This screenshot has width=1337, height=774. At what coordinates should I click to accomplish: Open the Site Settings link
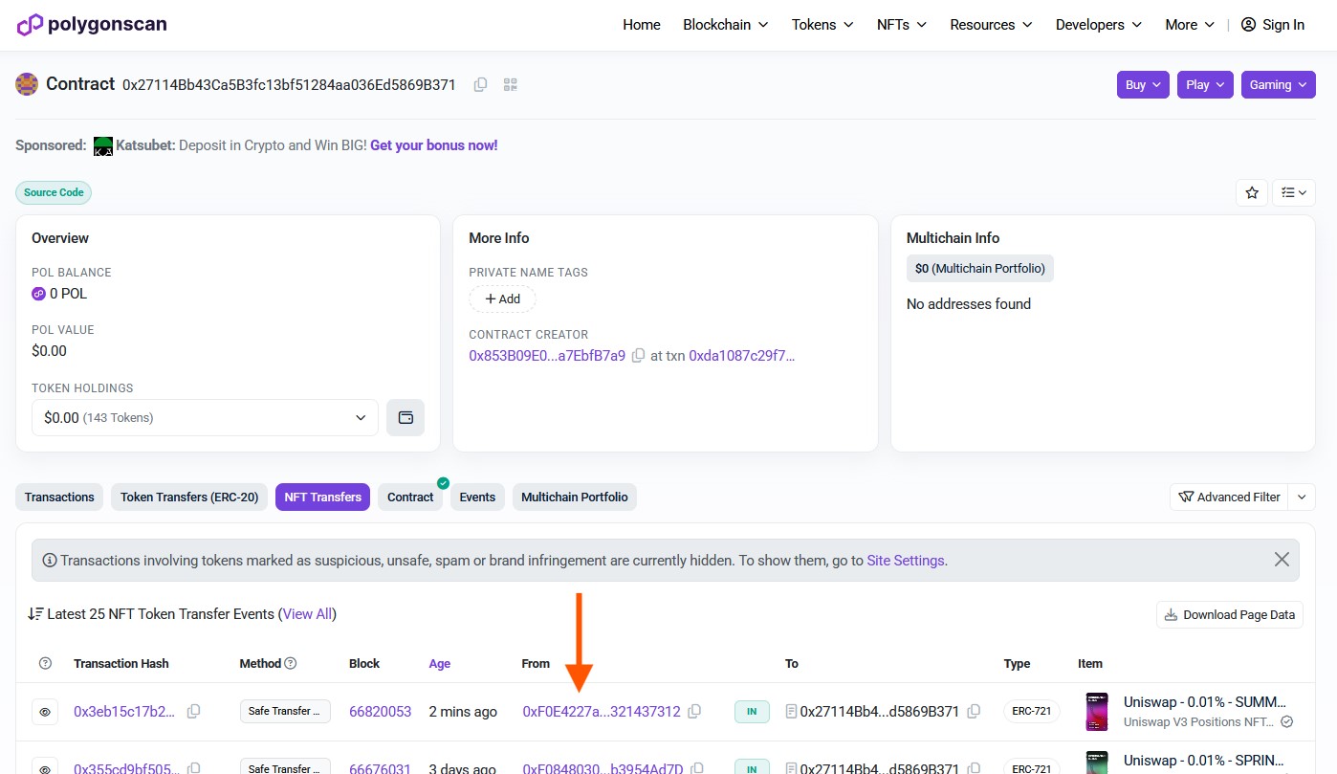coord(905,561)
